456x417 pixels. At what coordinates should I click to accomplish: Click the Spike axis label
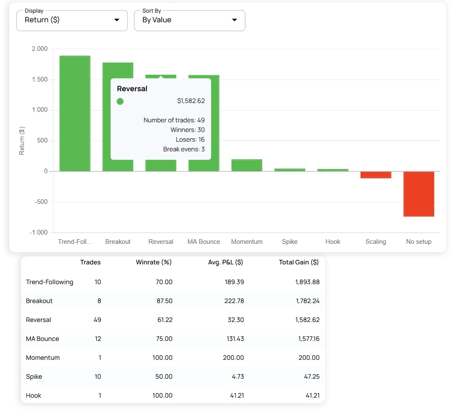click(x=290, y=242)
